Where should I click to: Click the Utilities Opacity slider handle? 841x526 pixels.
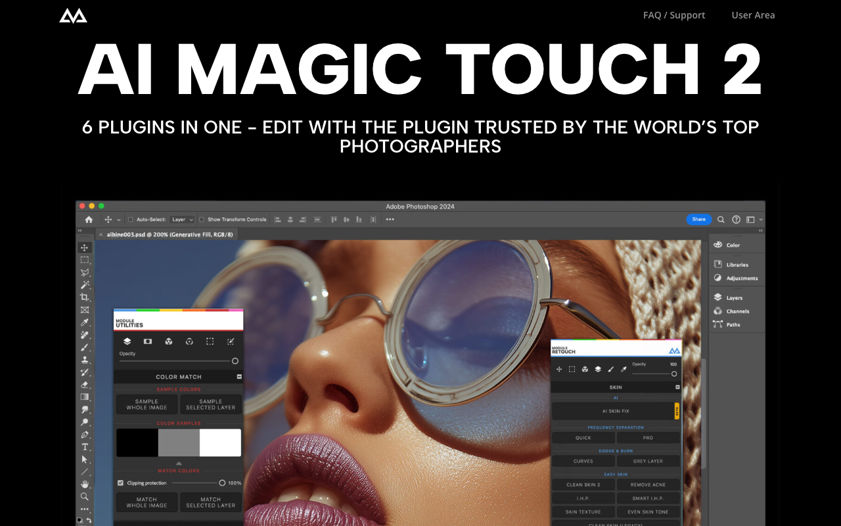tap(235, 361)
